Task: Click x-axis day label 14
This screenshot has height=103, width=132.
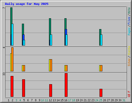Action: [58, 100]
